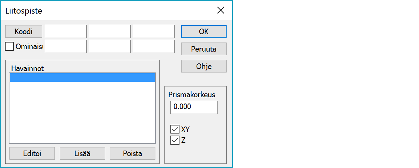419x168 pixels.
Task: Uncheck the XY checkbox
Action: point(175,130)
